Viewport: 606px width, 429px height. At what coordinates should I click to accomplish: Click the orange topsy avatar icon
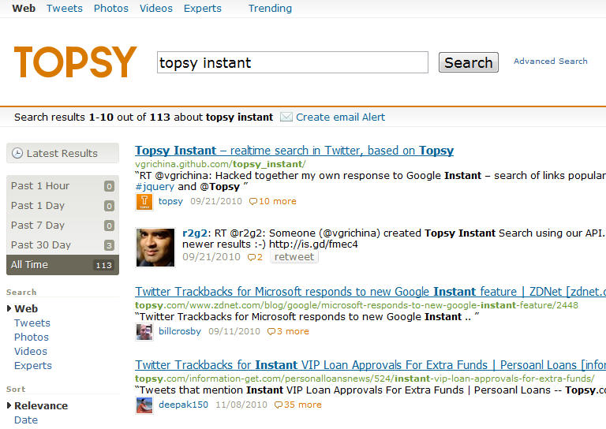pos(144,202)
